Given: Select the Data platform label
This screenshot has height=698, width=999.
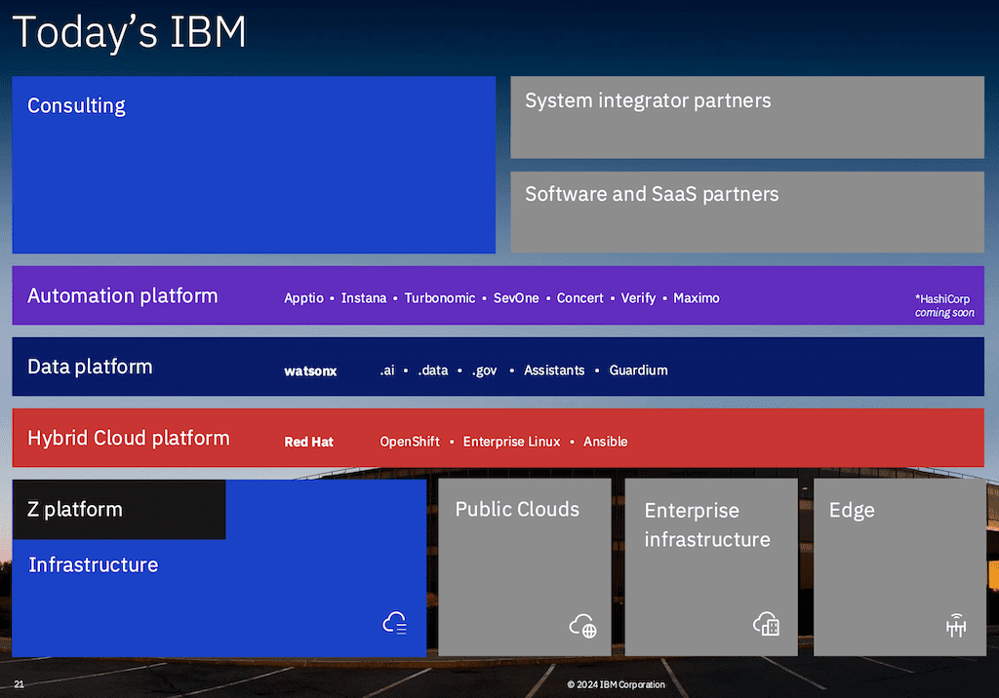Looking at the screenshot, I should coord(90,367).
